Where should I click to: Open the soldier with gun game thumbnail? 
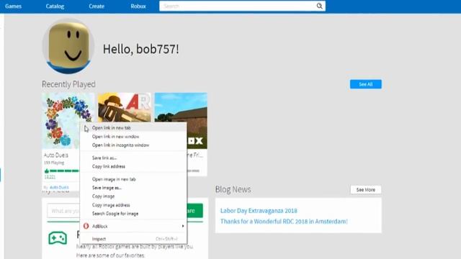tap(125, 107)
